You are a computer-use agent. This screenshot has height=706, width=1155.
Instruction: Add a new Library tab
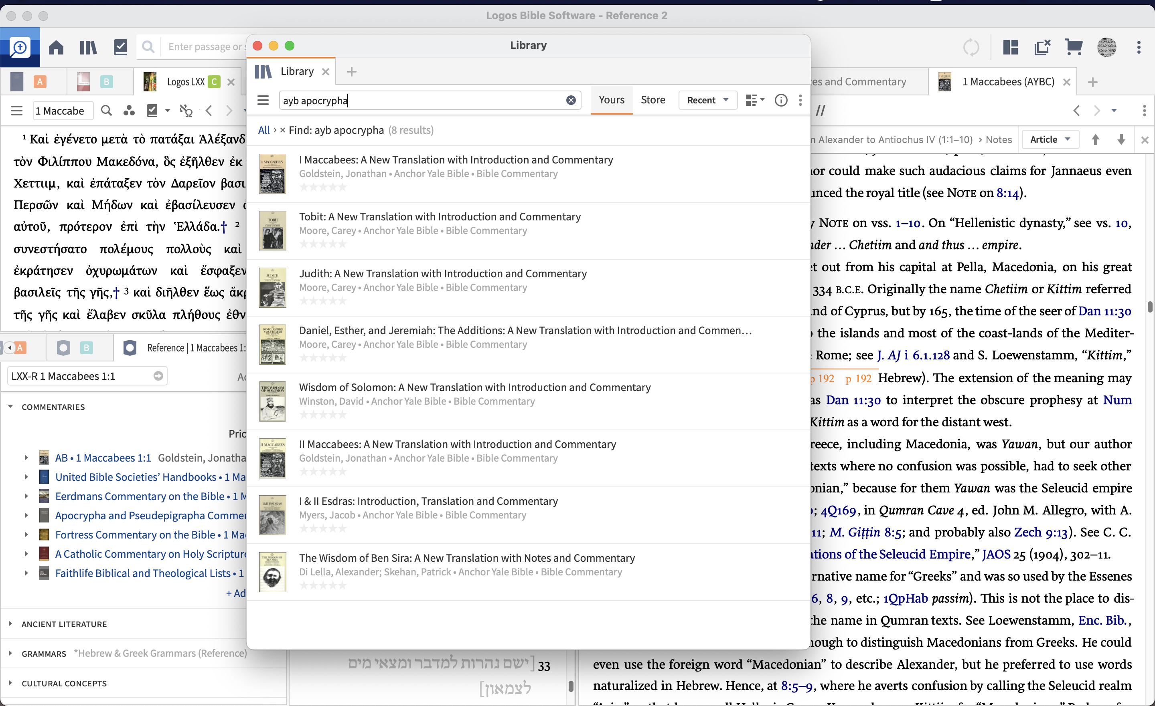click(351, 71)
